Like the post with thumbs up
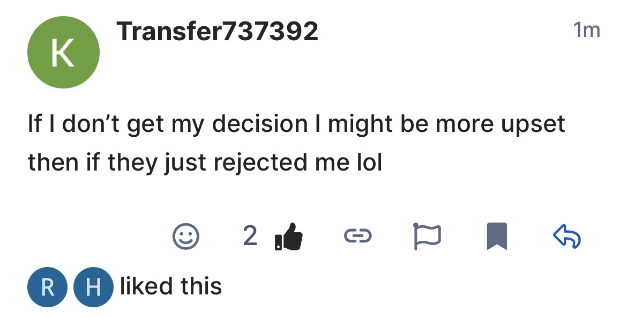This screenshot has height=318, width=627. pyautogui.click(x=288, y=236)
